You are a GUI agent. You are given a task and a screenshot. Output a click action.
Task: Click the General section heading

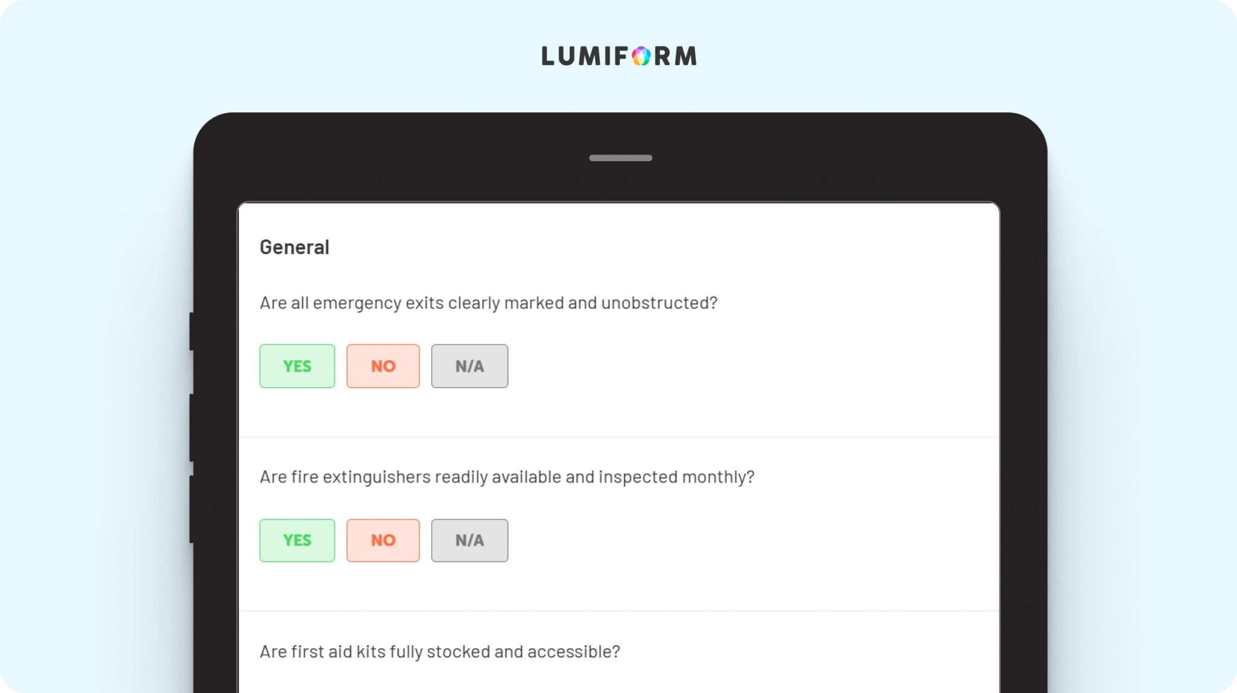[x=294, y=247]
